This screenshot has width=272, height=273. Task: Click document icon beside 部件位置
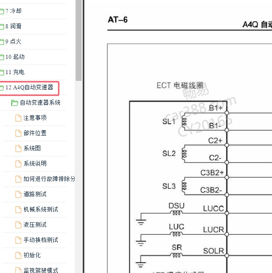point(18,133)
